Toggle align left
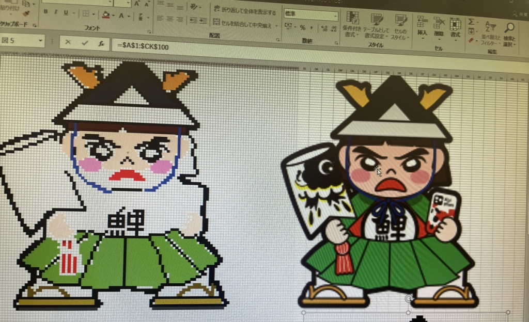Screen dimensions: 529x322 click(x=160, y=18)
